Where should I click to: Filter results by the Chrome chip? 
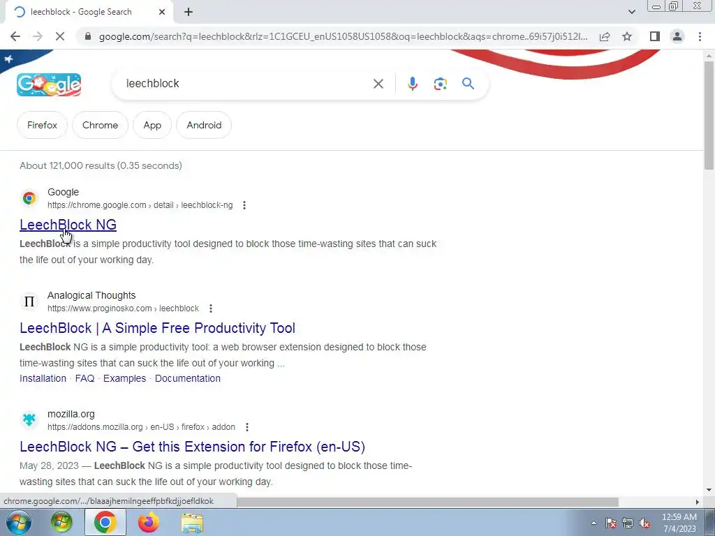(x=100, y=125)
